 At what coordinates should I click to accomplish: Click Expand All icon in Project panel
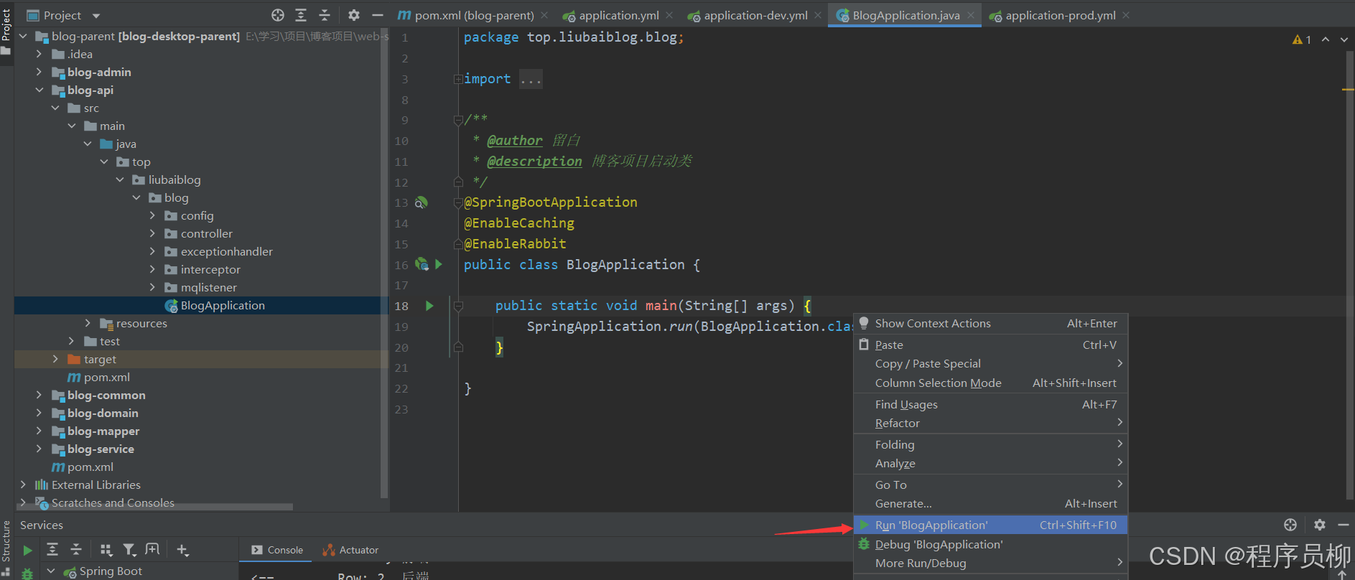pos(301,15)
